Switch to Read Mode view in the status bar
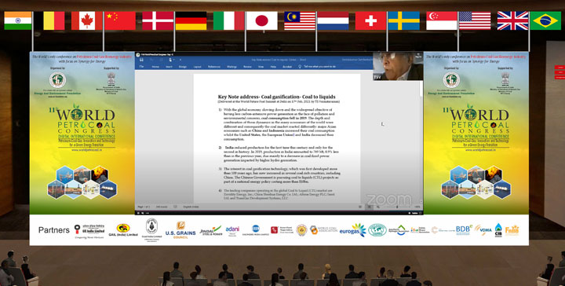 [360, 207]
